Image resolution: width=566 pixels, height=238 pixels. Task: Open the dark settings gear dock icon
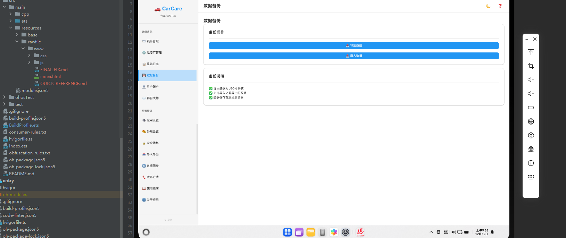tap(346, 232)
